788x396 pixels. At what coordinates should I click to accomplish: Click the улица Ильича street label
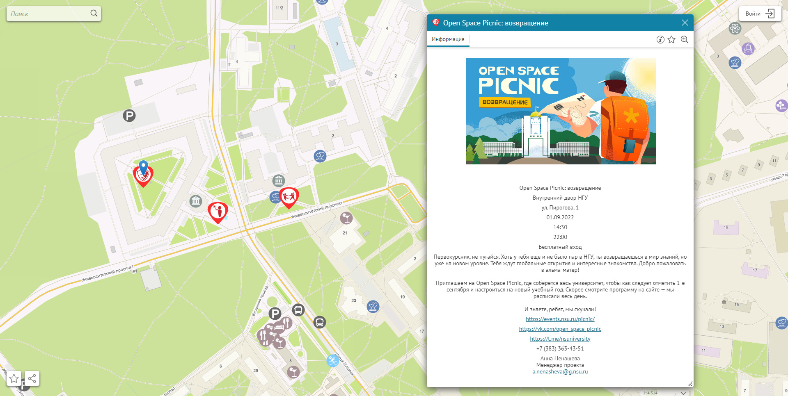click(x=344, y=364)
